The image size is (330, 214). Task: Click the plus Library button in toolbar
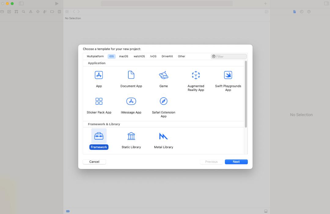266,4
